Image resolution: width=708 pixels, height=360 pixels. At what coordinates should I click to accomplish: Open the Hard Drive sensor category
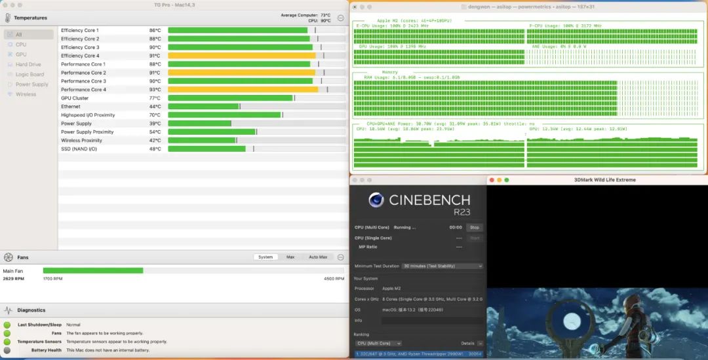[28, 64]
